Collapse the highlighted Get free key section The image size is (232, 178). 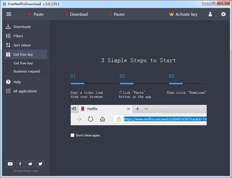26,54
